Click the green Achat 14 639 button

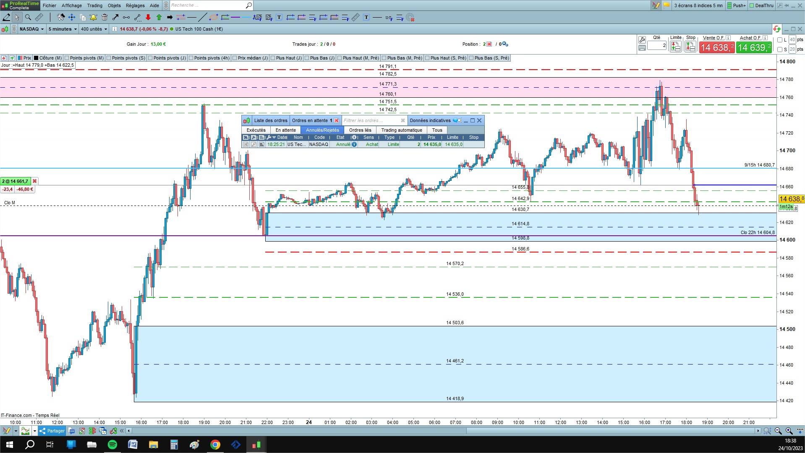(x=754, y=47)
